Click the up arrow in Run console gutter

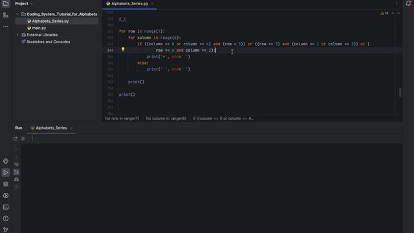pyautogui.click(x=16, y=150)
